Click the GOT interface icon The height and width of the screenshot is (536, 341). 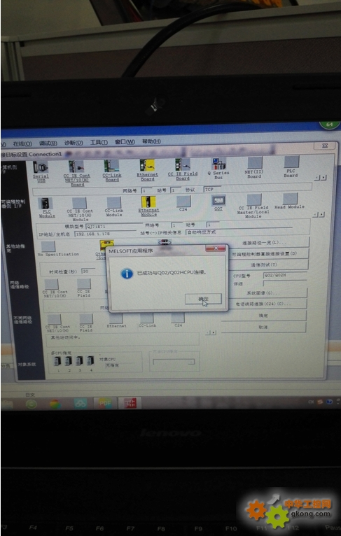(218, 201)
